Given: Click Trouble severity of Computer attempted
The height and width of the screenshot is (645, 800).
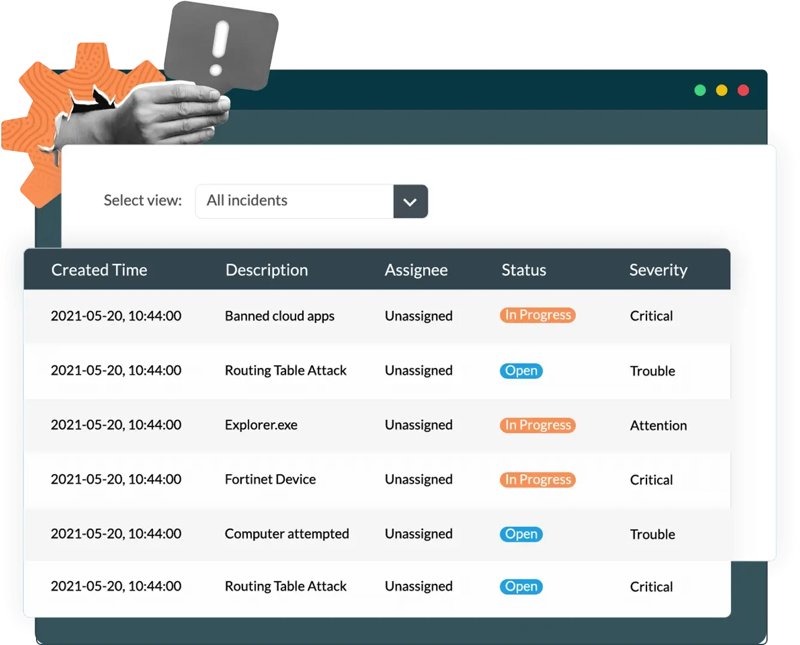Looking at the screenshot, I should [652, 535].
